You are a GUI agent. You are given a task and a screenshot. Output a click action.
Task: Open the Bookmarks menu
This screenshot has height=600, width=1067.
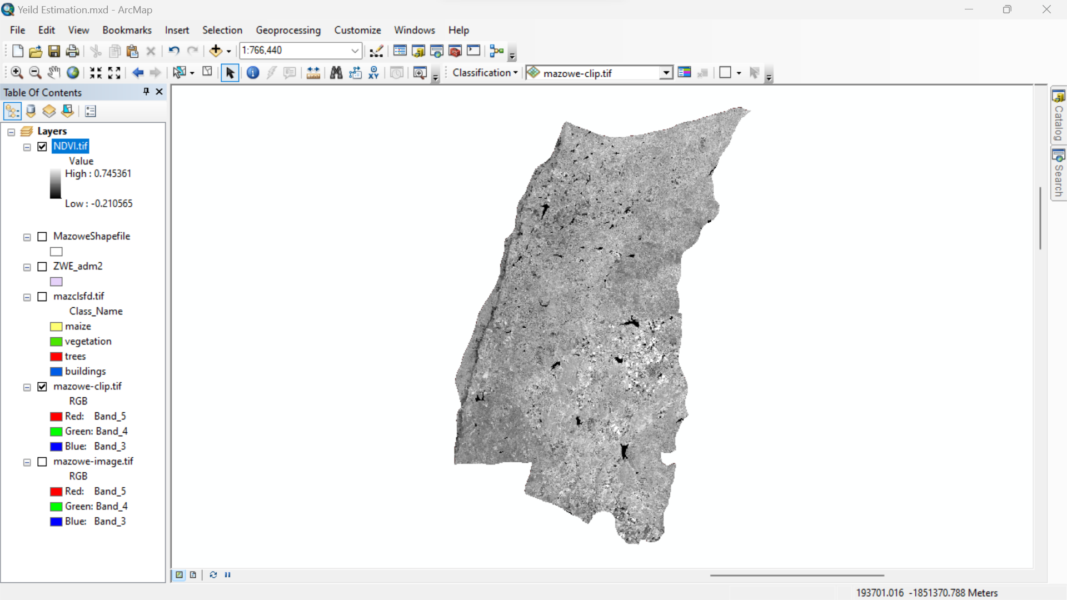[x=127, y=30]
